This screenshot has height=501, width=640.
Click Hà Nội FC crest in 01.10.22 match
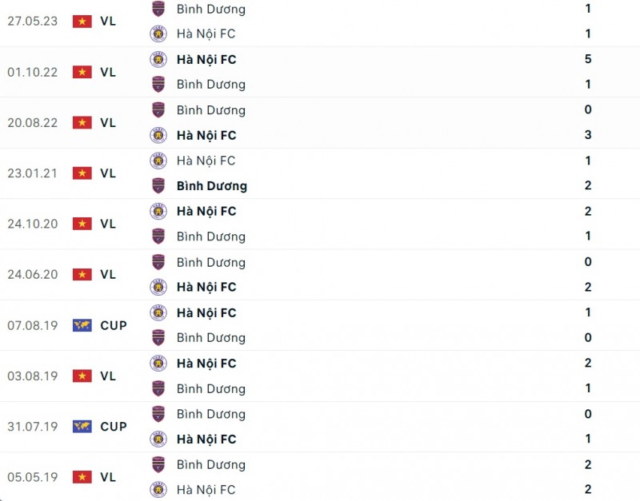pos(158,59)
